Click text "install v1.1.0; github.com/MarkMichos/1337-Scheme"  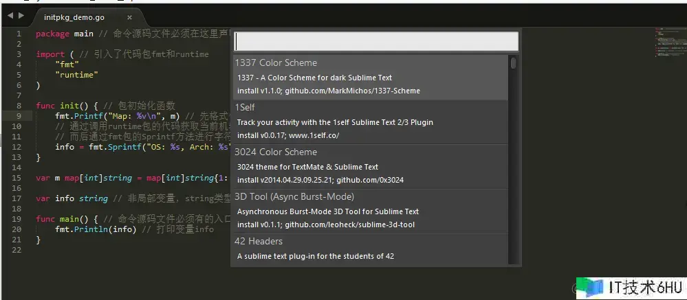click(x=329, y=91)
